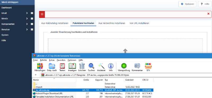212x98 pixels.
Task: Select the parent folder '..' row
Action: (92, 84)
